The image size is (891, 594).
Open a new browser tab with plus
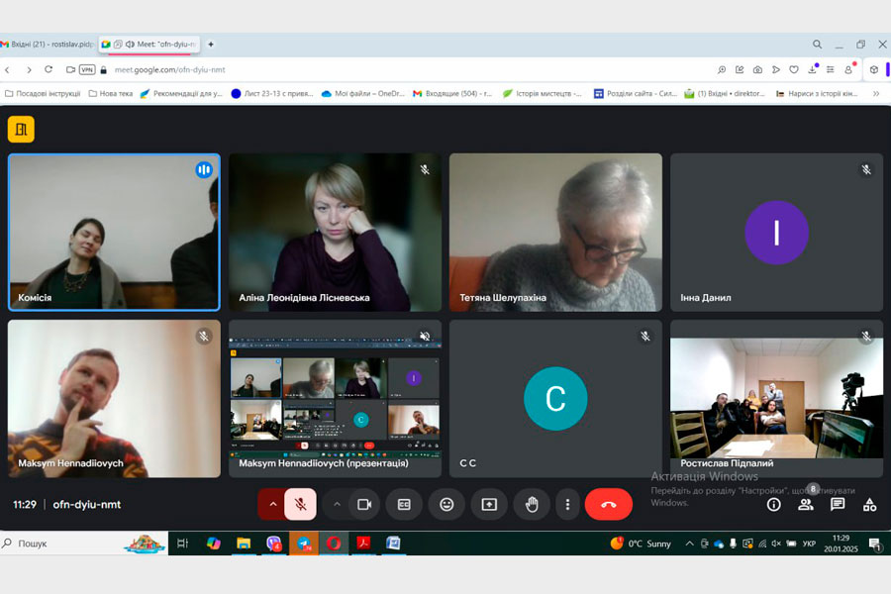[211, 45]
